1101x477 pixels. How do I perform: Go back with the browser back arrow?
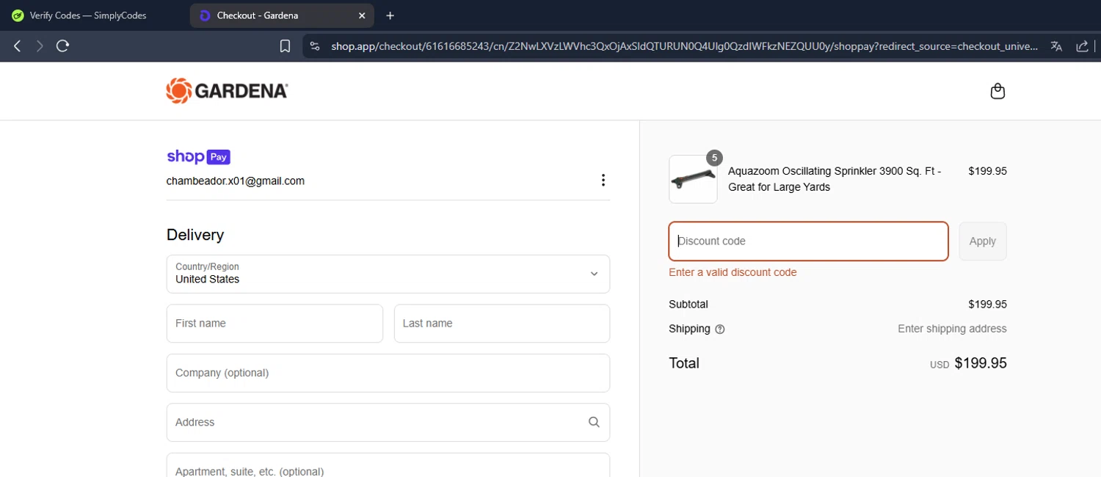click(18, 46)
